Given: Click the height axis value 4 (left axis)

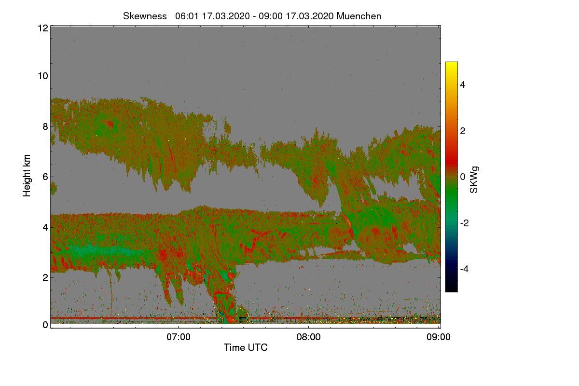Looking at the screenshot, I should pos(45,227).
